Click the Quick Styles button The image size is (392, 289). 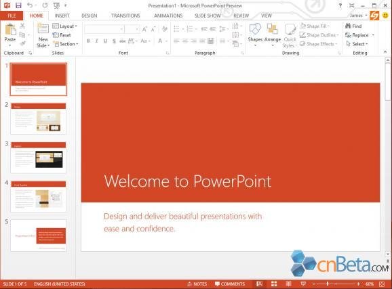click(290, 35)
